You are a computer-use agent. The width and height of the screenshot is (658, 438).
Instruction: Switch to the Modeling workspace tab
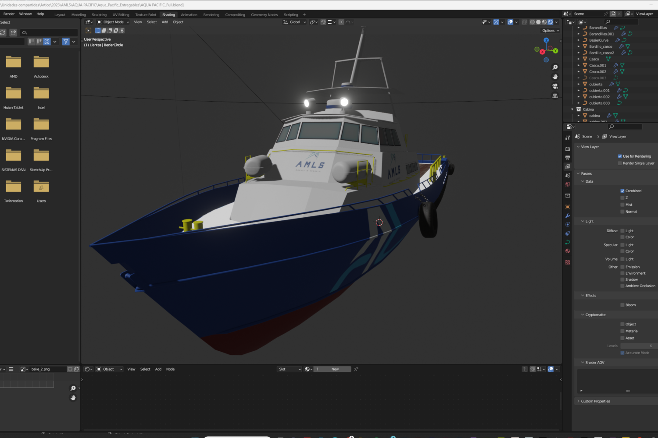79,15
